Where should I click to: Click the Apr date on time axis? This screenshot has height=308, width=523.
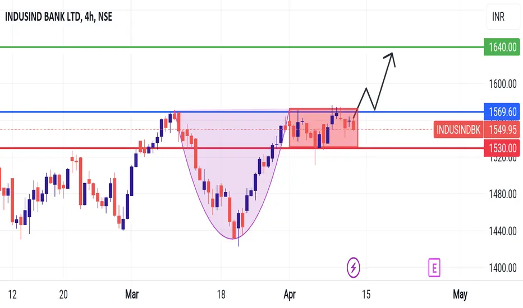290,295
